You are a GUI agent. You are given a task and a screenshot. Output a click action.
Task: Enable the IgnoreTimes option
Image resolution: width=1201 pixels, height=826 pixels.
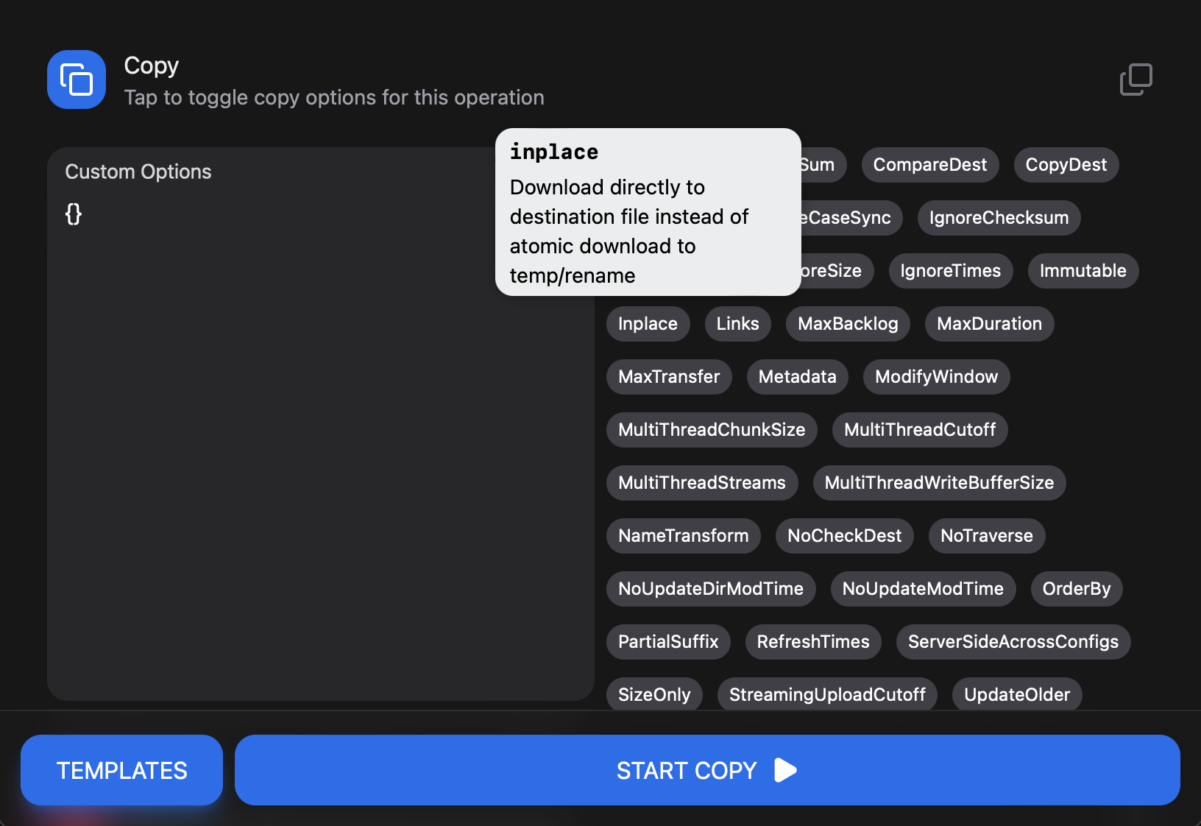pyautogui.click(x=950, y=271)
